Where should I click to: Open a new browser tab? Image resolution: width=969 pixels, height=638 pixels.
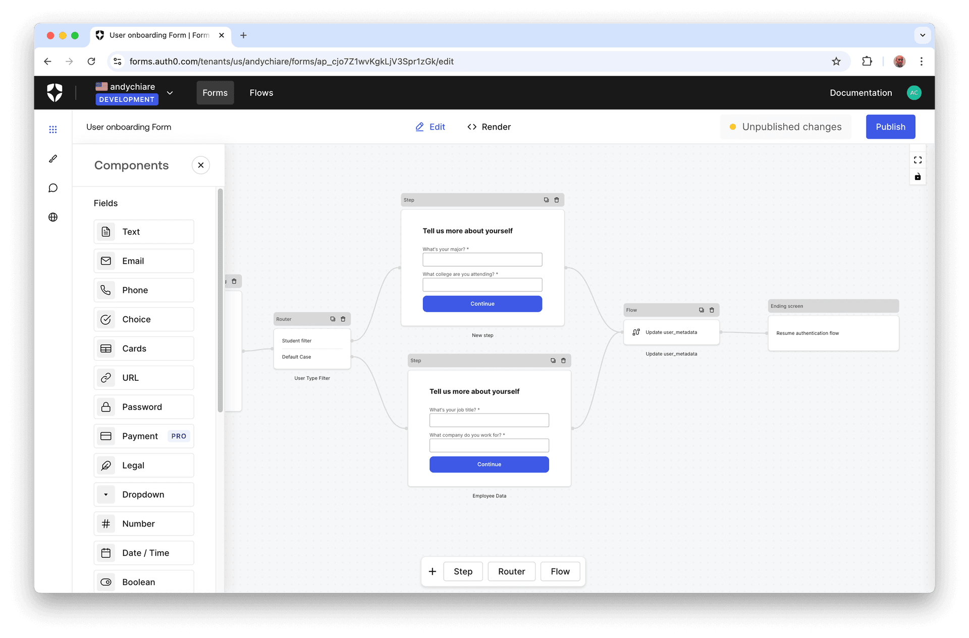pyautogui.click(x=243, y=35)
